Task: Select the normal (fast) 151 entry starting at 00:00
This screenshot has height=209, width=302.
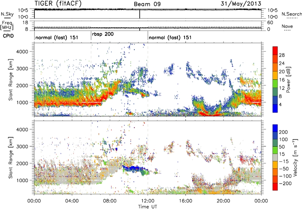Action: (57, 37)
